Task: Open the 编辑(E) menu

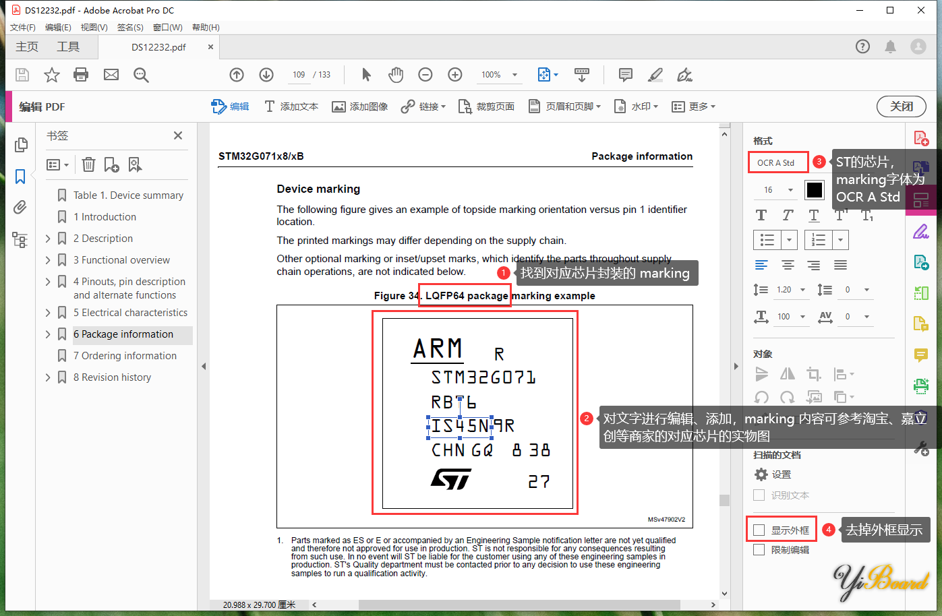Action: point(58,28)
